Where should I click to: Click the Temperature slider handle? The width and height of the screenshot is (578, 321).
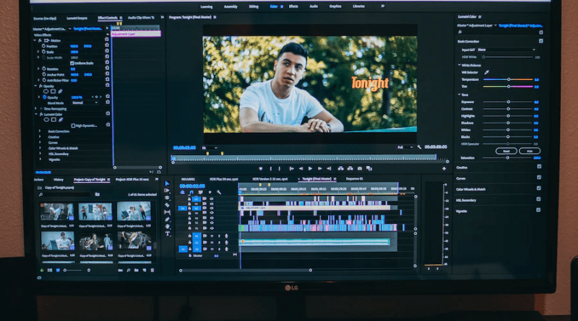[x=509, y=79]
